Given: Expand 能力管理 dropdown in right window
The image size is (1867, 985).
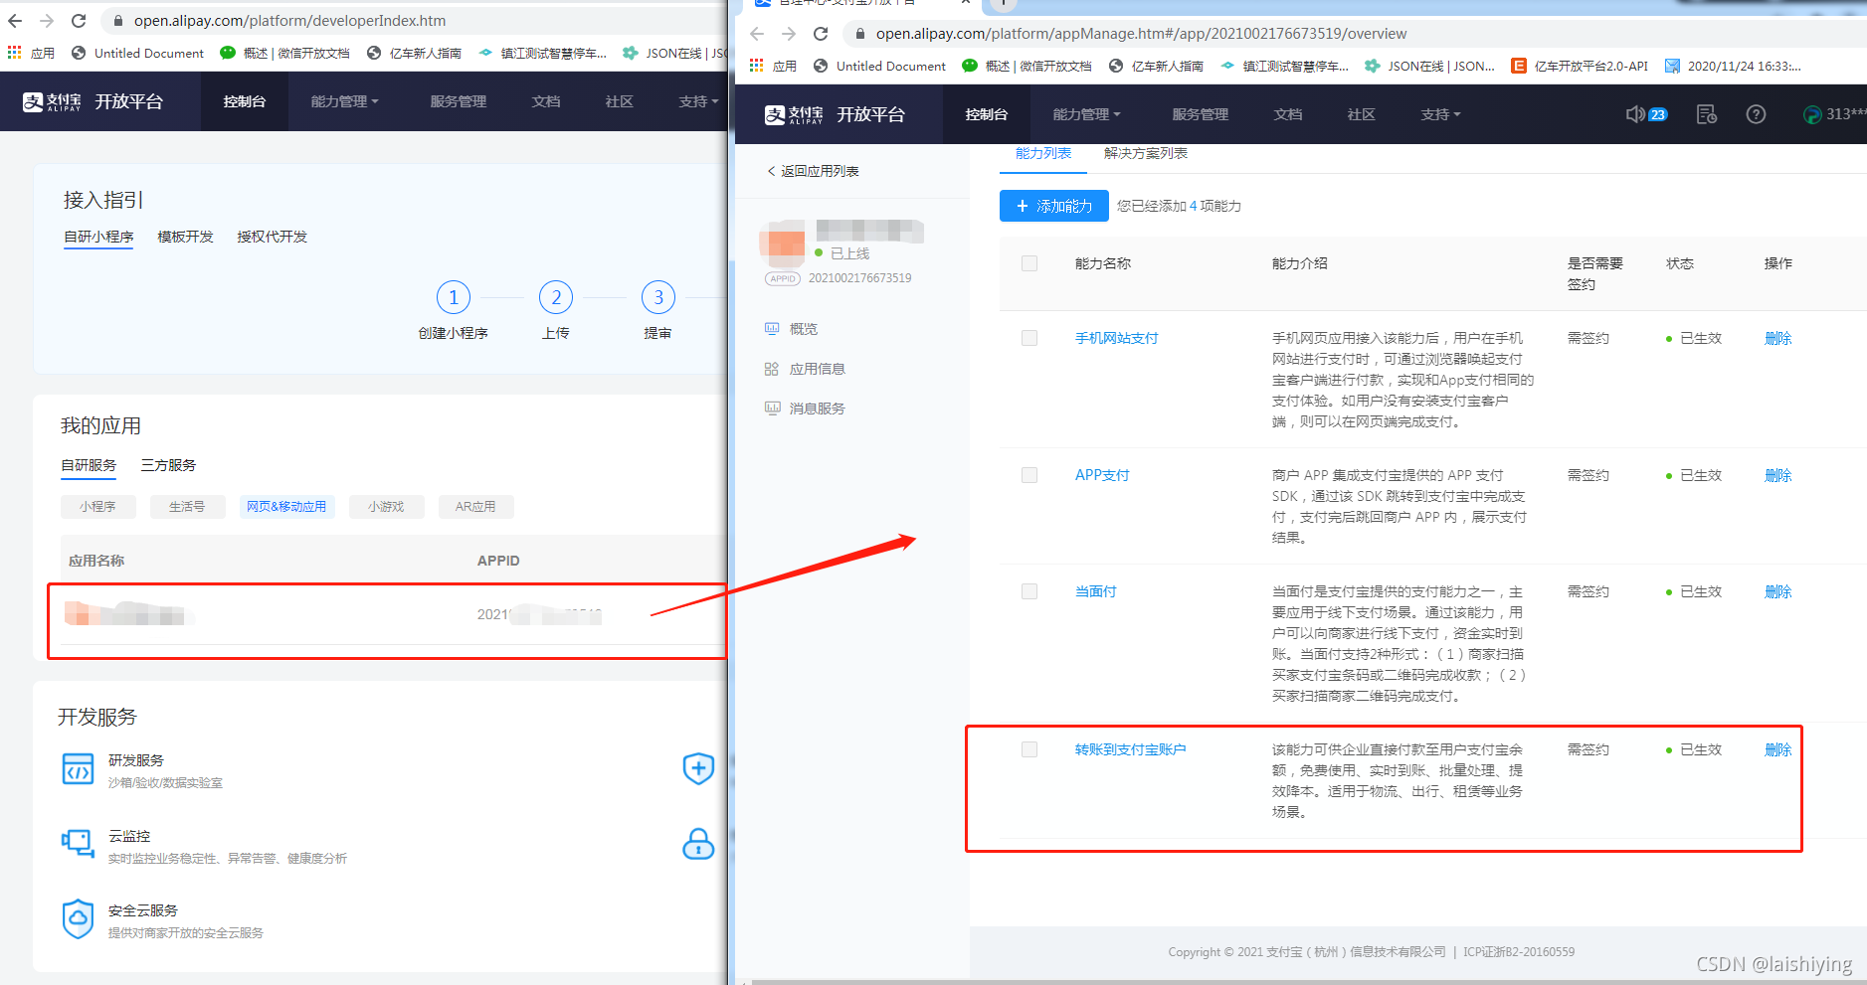Looking at the screenshot, I should [x=1086, y=114].
